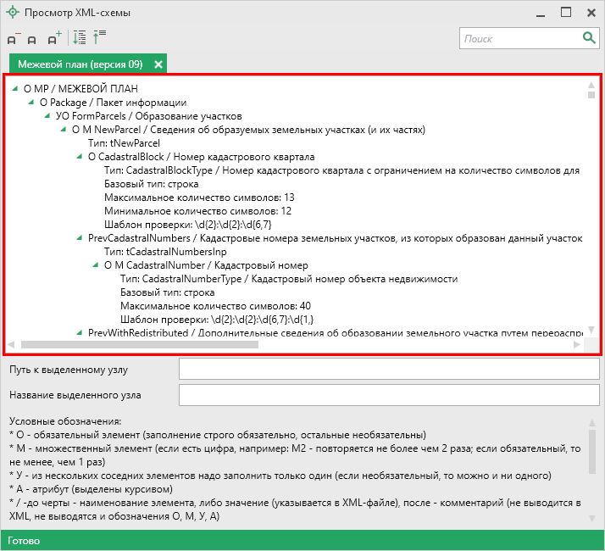This screenshot has height=551, width=605.
Task: Collapse the Package / Пакет информации node
Action: [x=31, y=102]
